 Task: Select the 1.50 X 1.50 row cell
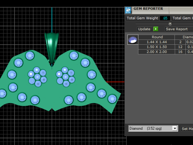157,47
